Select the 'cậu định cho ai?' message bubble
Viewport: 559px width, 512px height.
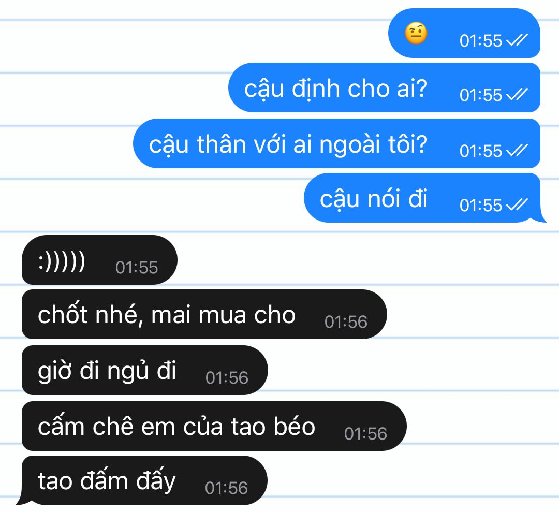point(384,87)
